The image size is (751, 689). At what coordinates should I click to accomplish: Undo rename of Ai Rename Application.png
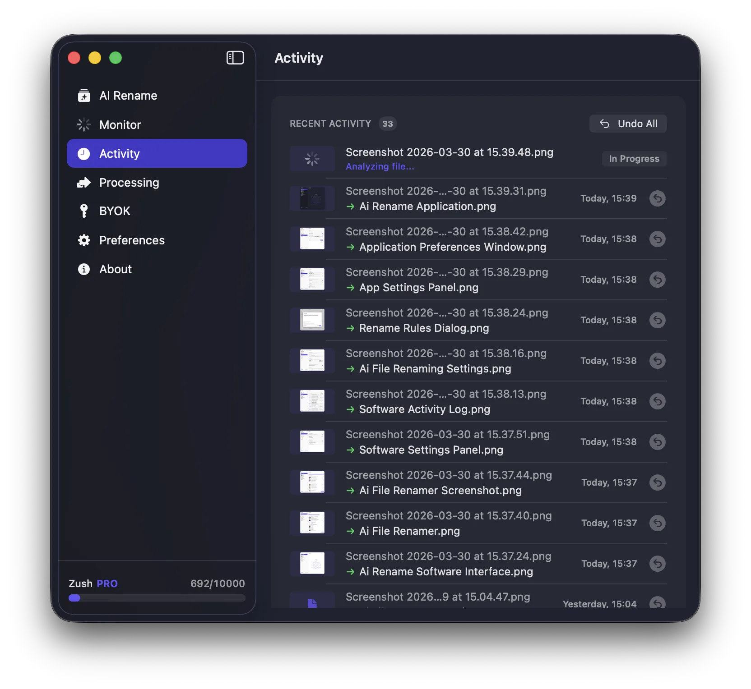(x=658, y=198)
